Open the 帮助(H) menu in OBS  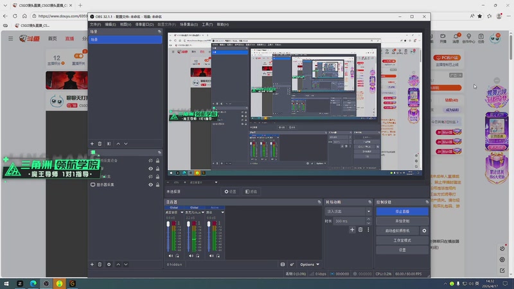[222, 24]
